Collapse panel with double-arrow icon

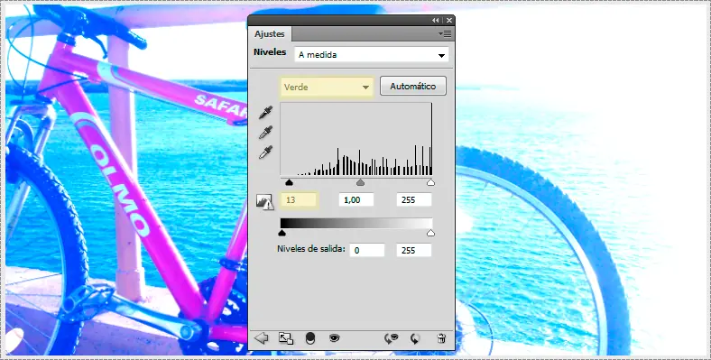(x=435, y=21)
